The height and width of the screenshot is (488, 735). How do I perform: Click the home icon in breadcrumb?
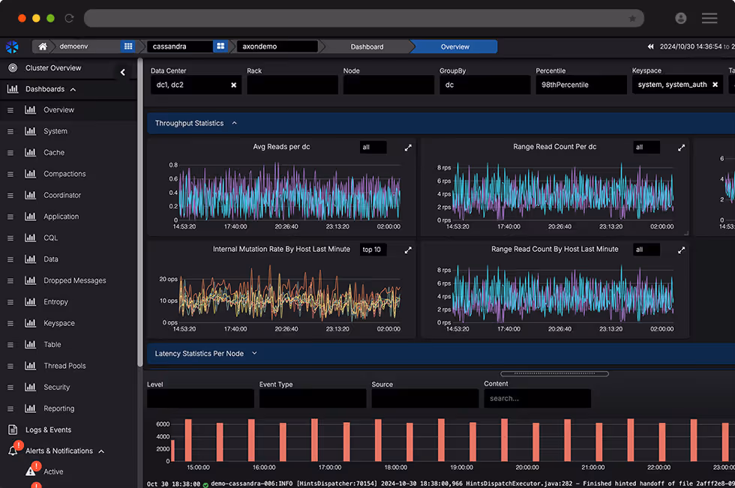coord(43,46)
